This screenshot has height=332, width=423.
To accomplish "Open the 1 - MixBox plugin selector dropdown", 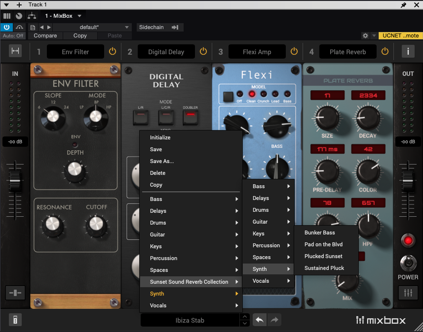I will [x=63, y=16].
